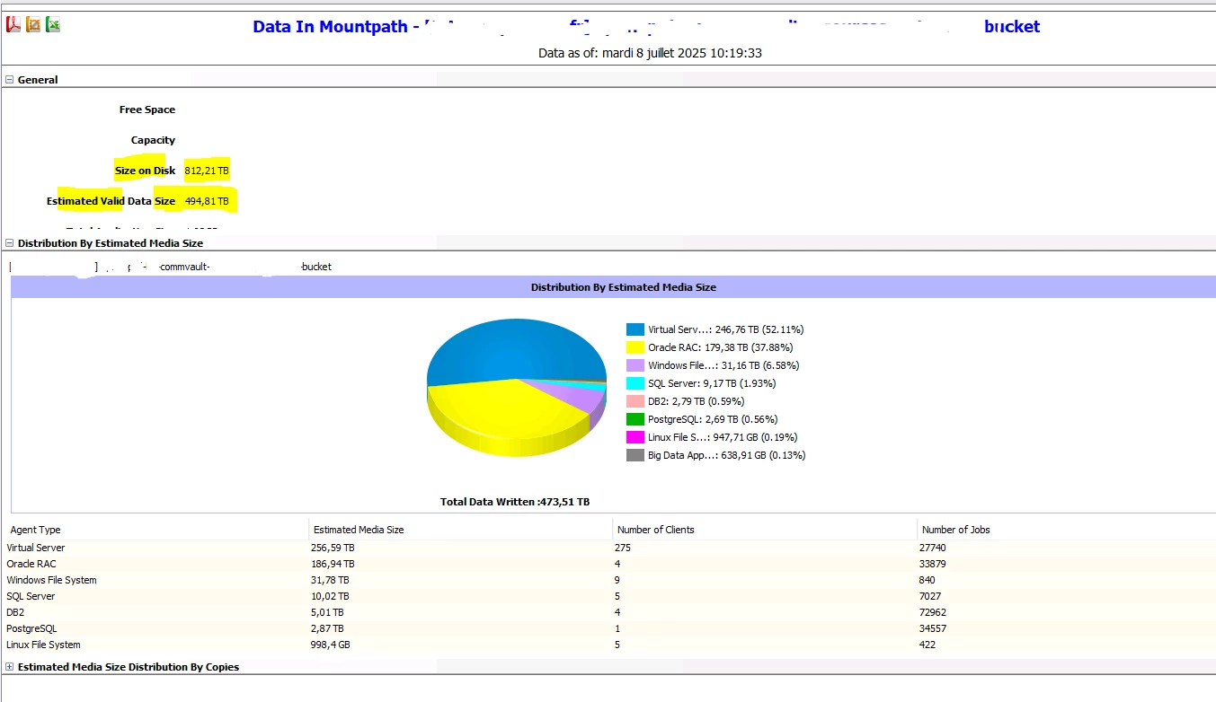Click the '840' jobs cell
The image size is (1216, 702).
[x=928, y=580]
